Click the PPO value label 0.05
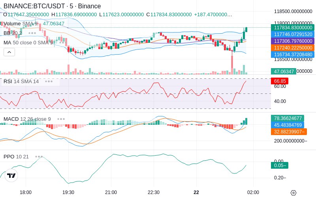Viewport: 316px width, 198px height. point(280,165)
